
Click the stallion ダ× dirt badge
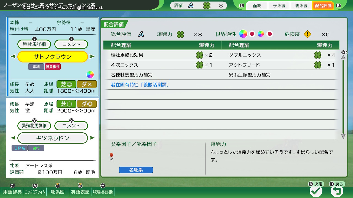87,84
